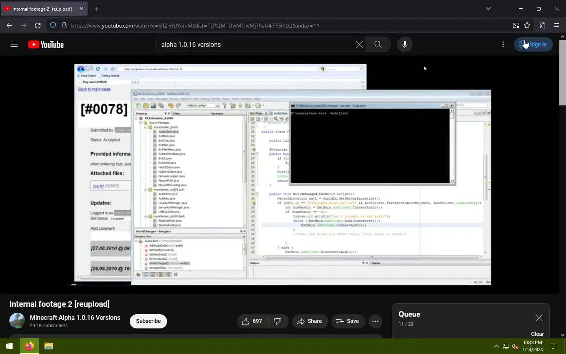List all tabs dropdown chevron

coord(488,9)
